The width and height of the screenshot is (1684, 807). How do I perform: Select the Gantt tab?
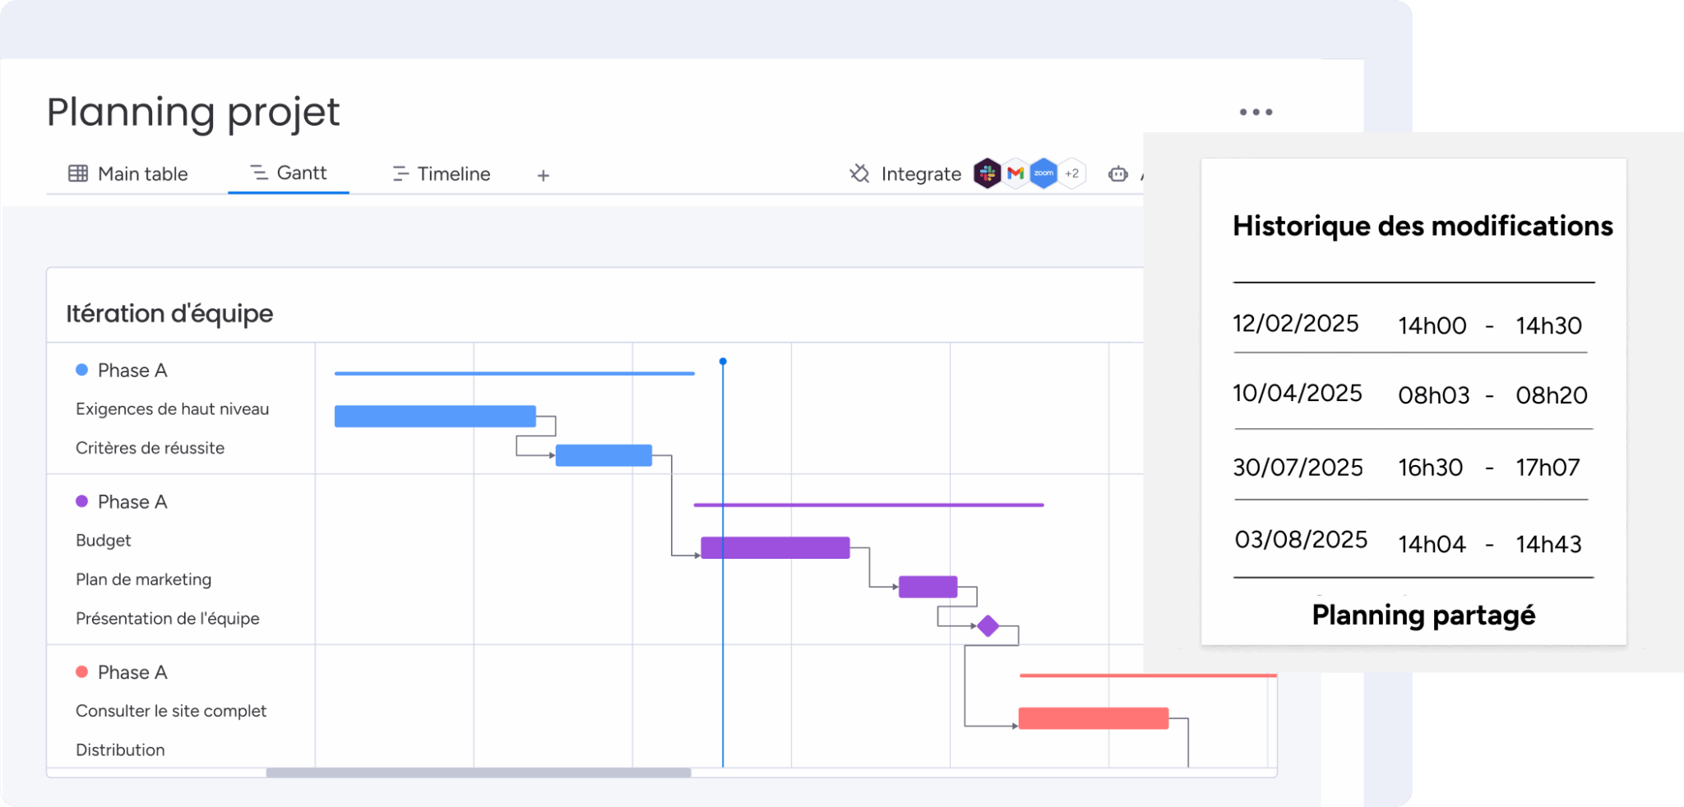tap(289, 173)
